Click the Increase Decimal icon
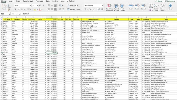 click(98, 9)
